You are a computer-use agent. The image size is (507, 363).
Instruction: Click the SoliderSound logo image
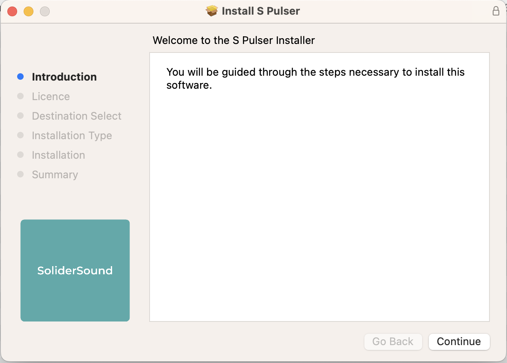(x=75, y=270)
